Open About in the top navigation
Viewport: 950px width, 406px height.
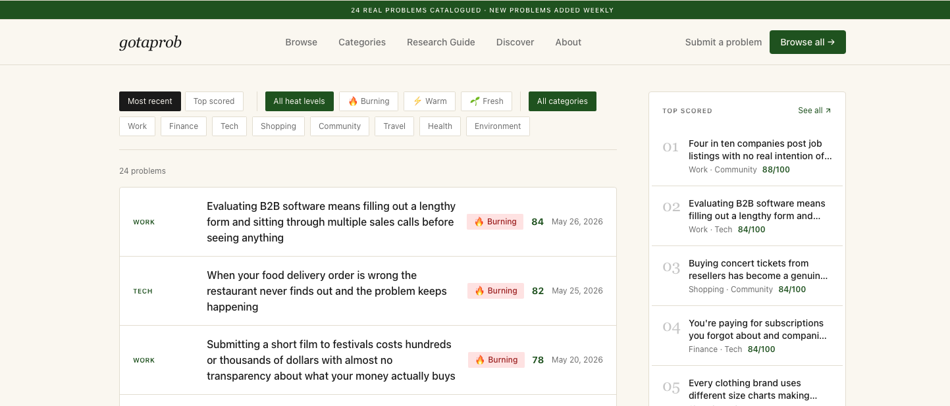pos(568,42)
